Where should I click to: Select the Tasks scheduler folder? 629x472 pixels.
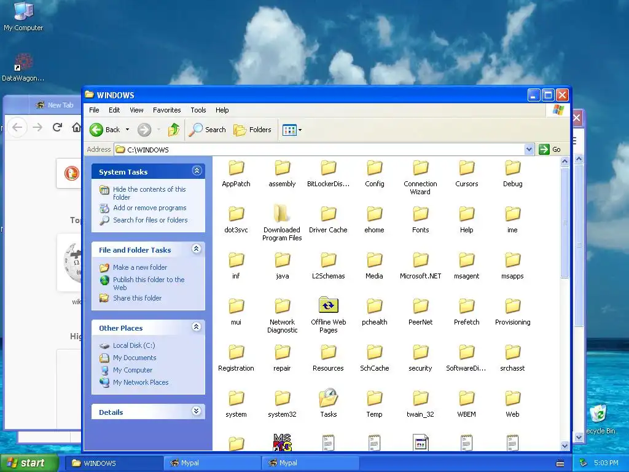tap(328, 403)
